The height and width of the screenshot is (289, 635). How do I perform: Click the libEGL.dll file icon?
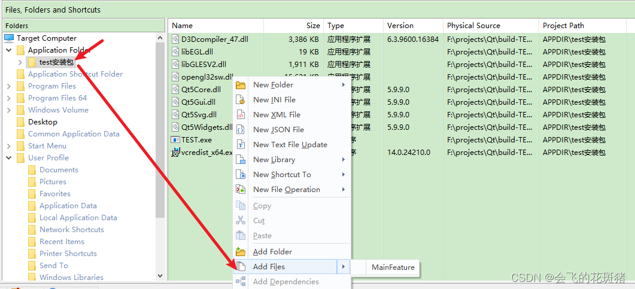(175, 52)
